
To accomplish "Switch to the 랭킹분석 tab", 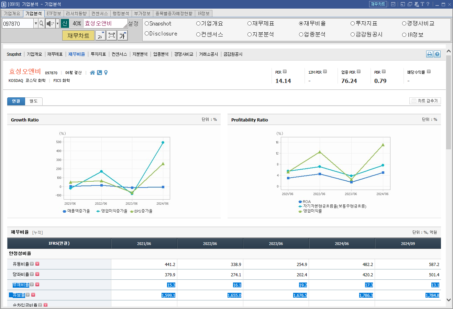I will tap(121, 13).
